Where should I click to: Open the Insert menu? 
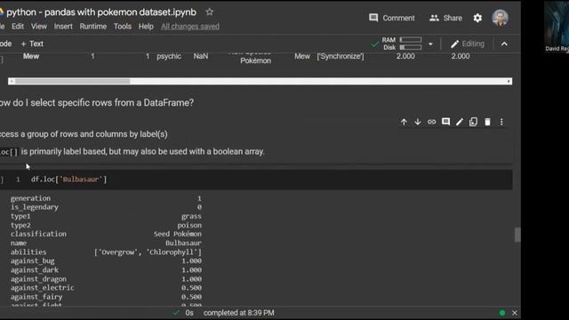tap(63, 27)
